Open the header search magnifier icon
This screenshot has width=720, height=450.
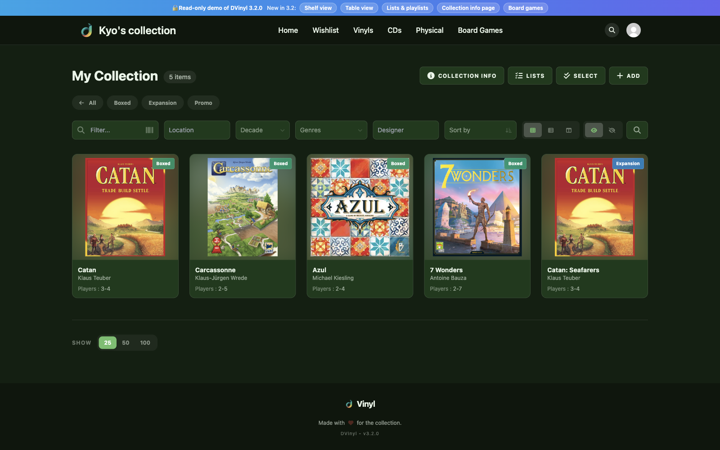[x=612, y=30]
